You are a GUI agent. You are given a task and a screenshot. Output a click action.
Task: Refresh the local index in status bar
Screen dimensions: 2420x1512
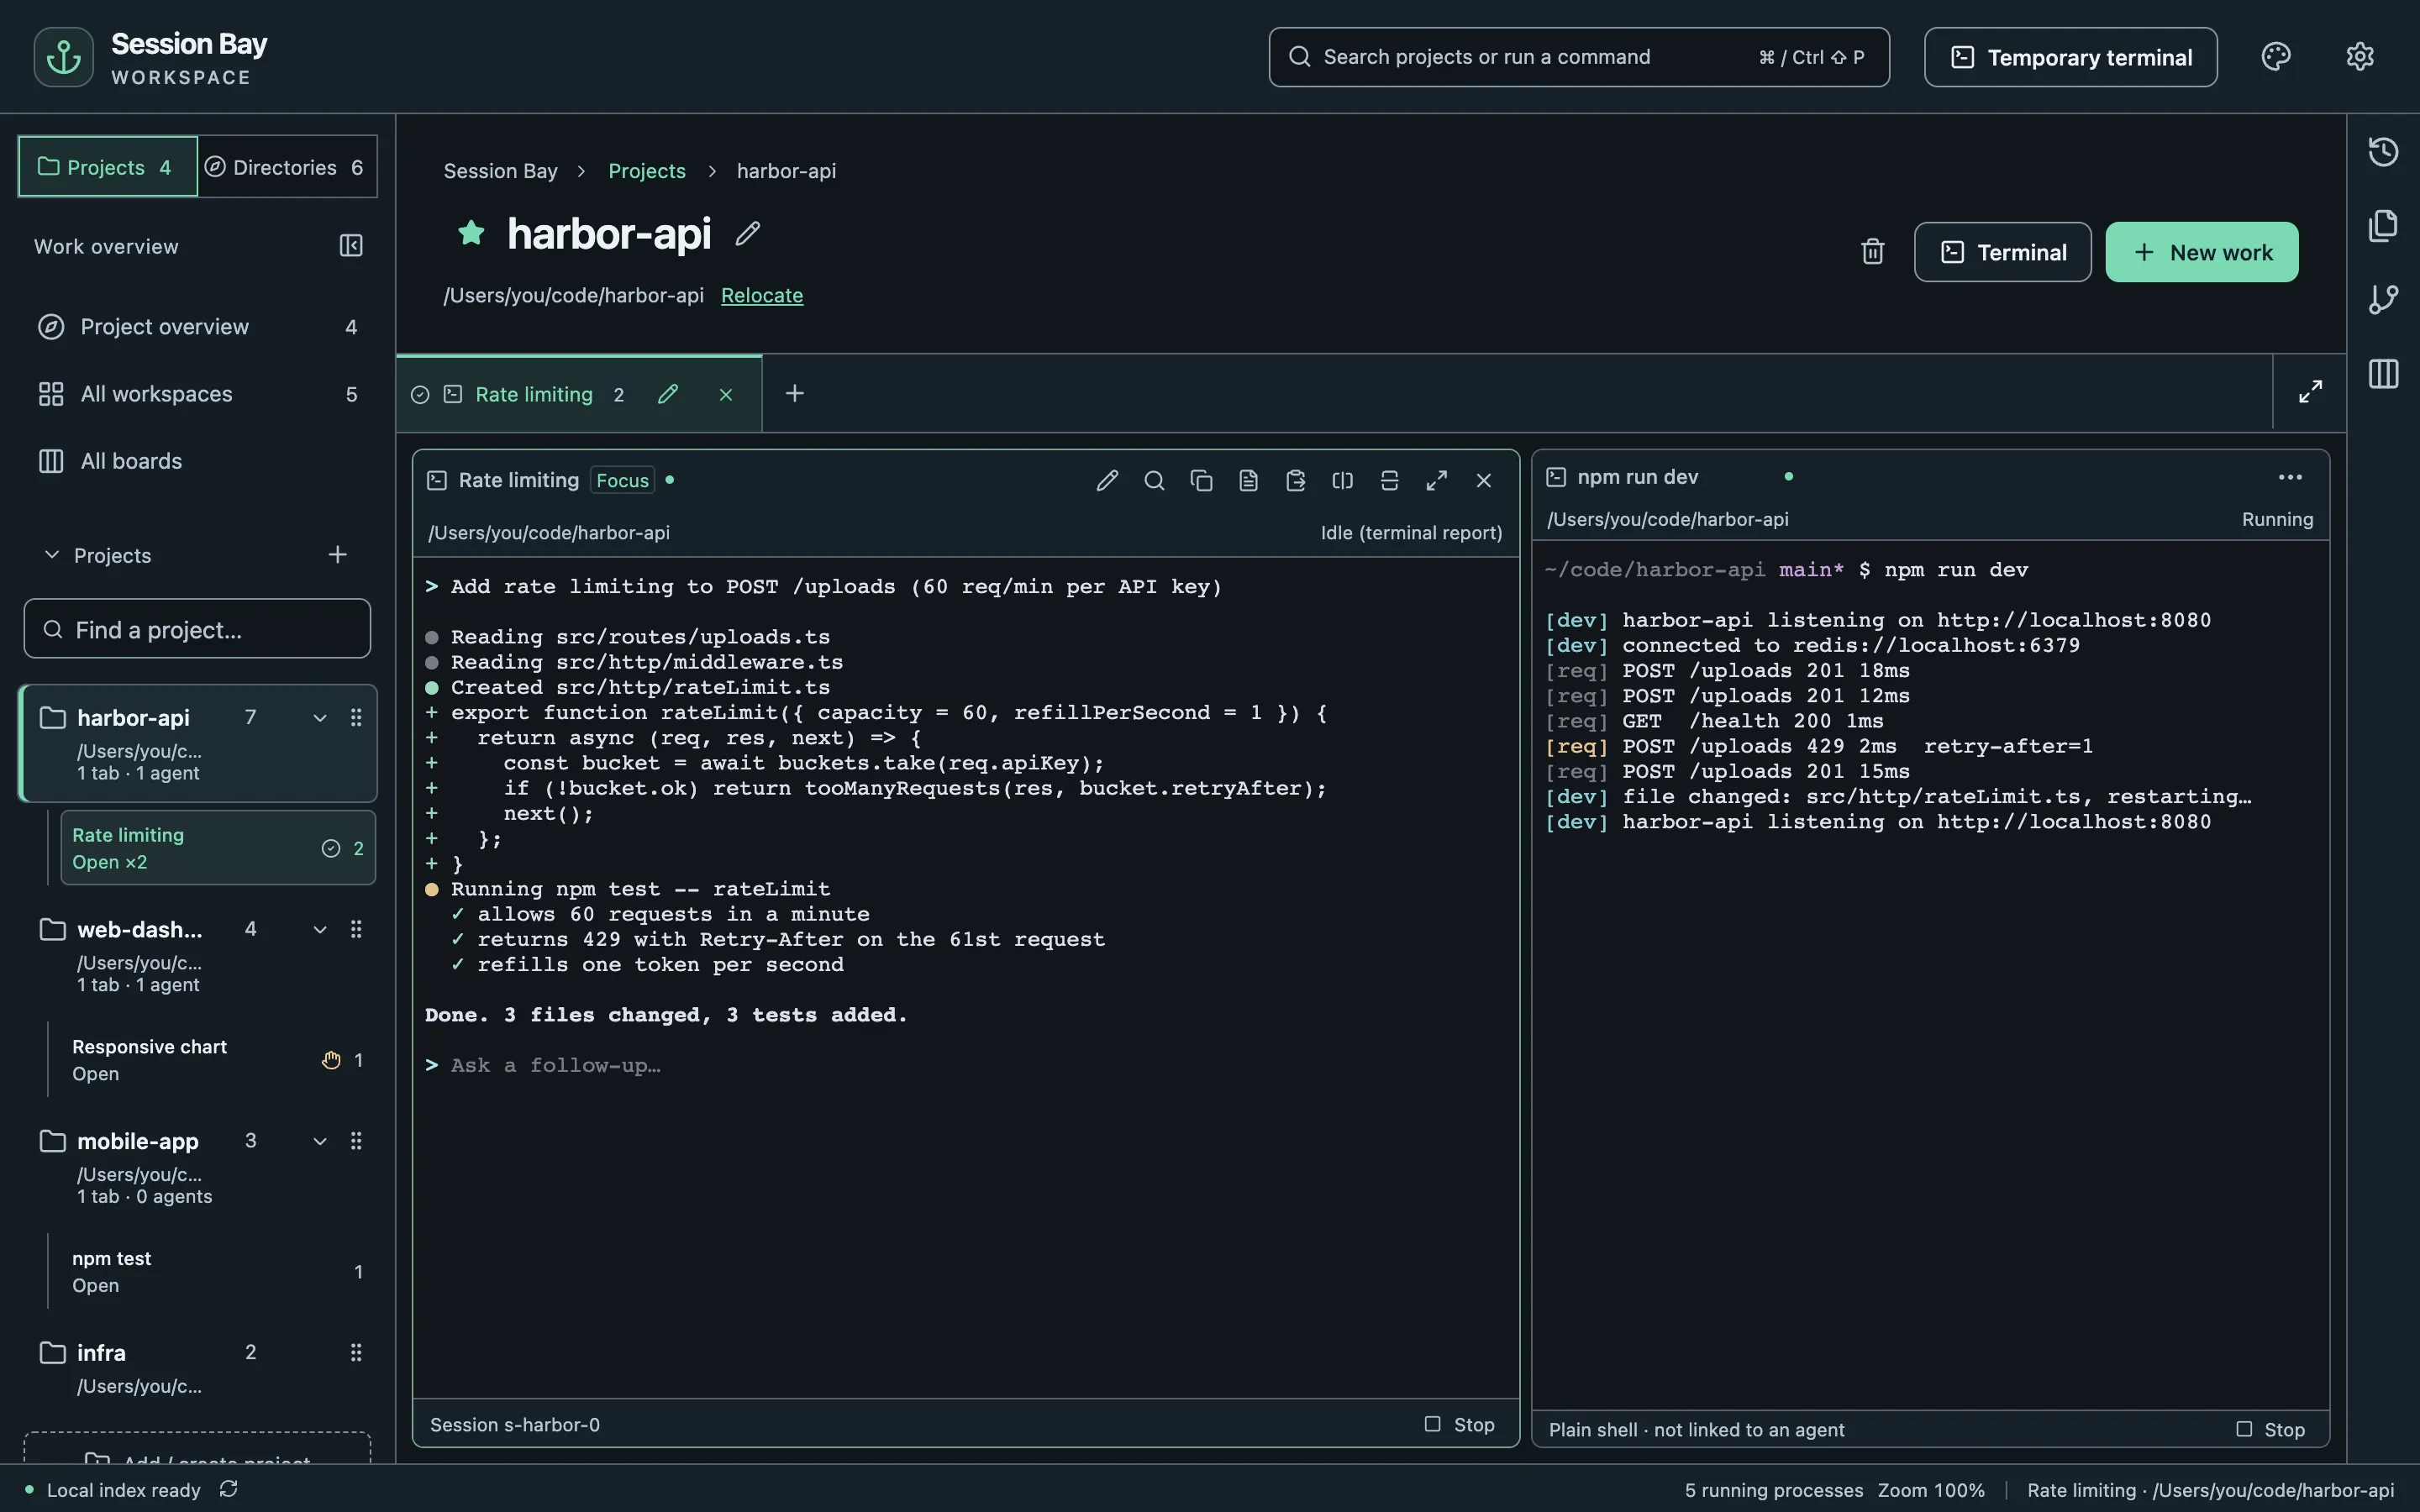pos(229,1489)
